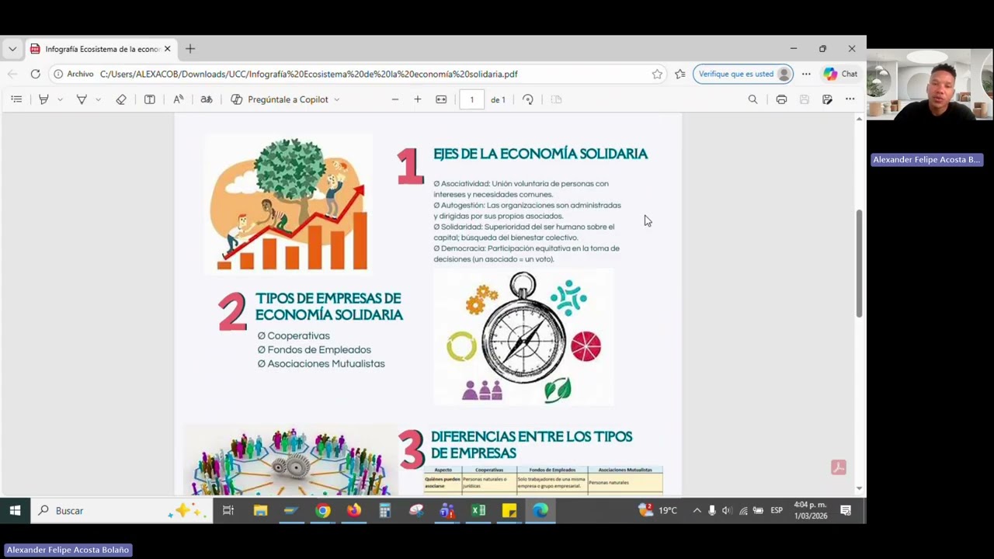
Task: Click the browser back arrow
Action: pos(12,74)
